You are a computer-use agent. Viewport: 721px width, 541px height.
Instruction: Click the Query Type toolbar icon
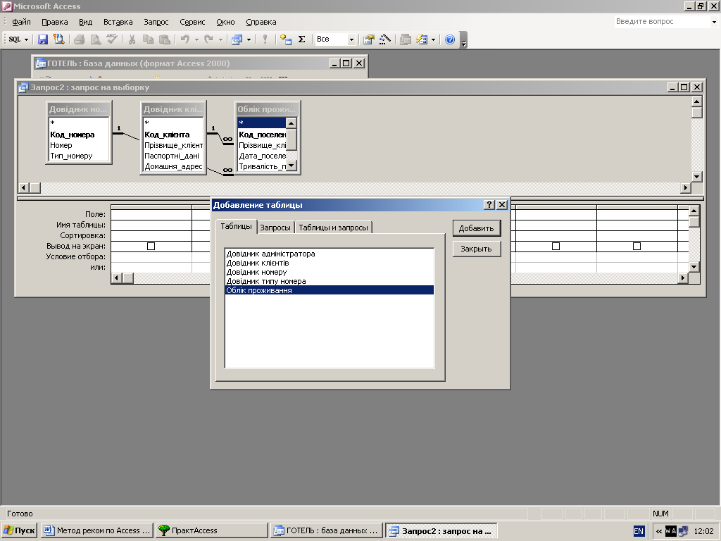click(237, 39)
